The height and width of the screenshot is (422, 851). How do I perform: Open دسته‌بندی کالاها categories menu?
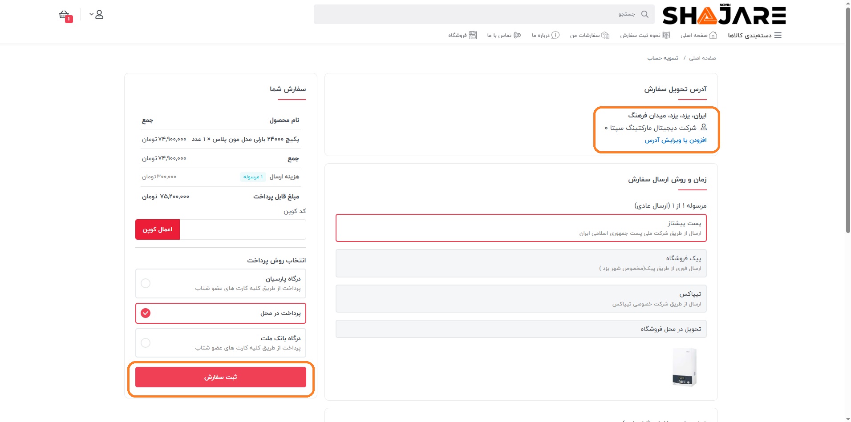tap(754, 35)
